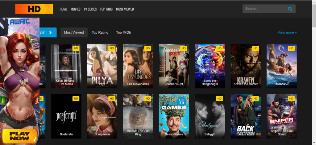Click the HD badge on Kelas Bintang

pyautogui.click(x=76, y=48)
